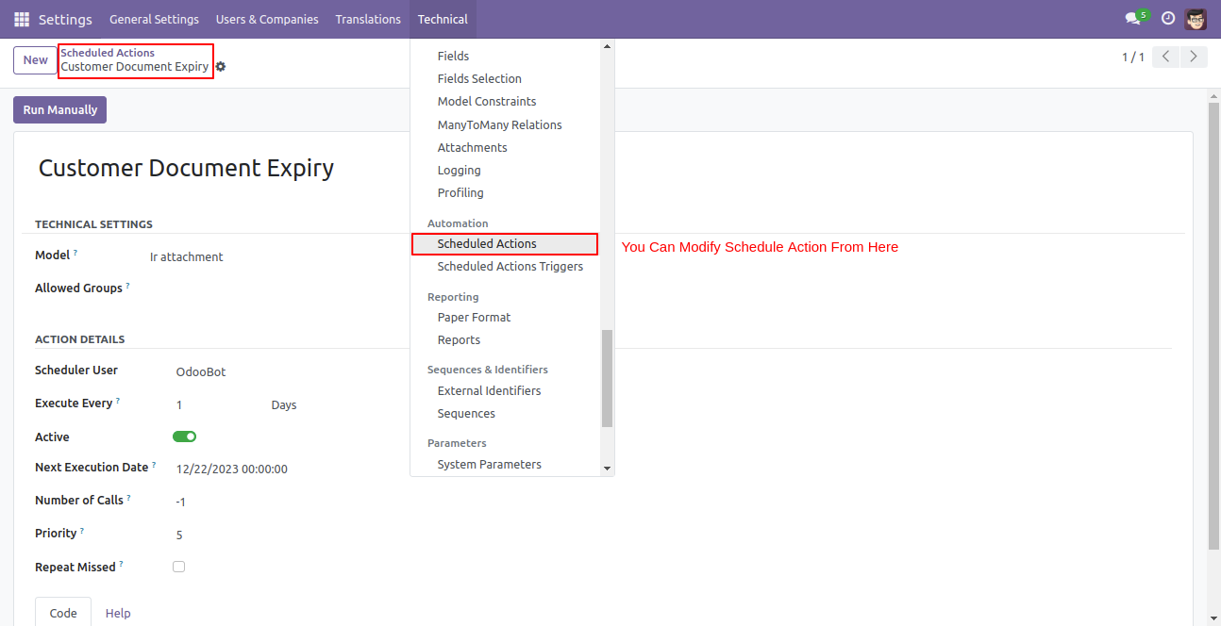Open the Translations menu

click(368, 19)
